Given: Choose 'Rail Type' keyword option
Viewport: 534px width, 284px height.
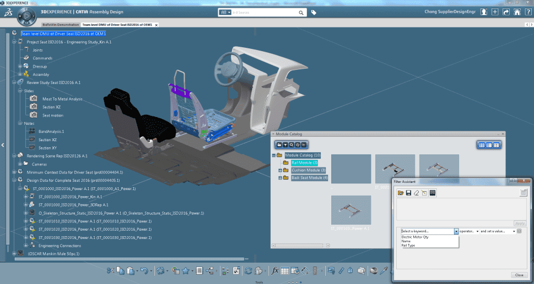Looking at the screenshot, I should coord(408,246).
